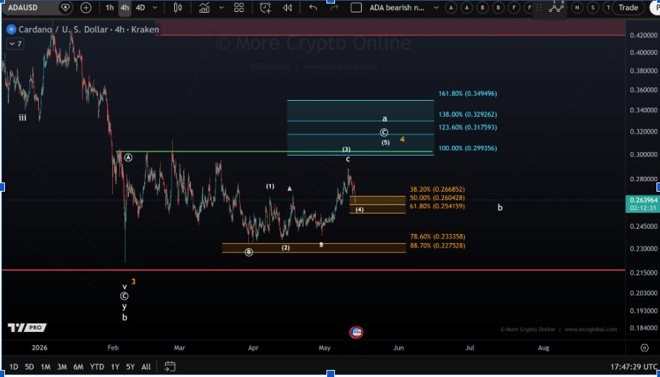Click the TradingView PRO logo
The height and width of the screenshot is (377, 660).
point(27,328)
